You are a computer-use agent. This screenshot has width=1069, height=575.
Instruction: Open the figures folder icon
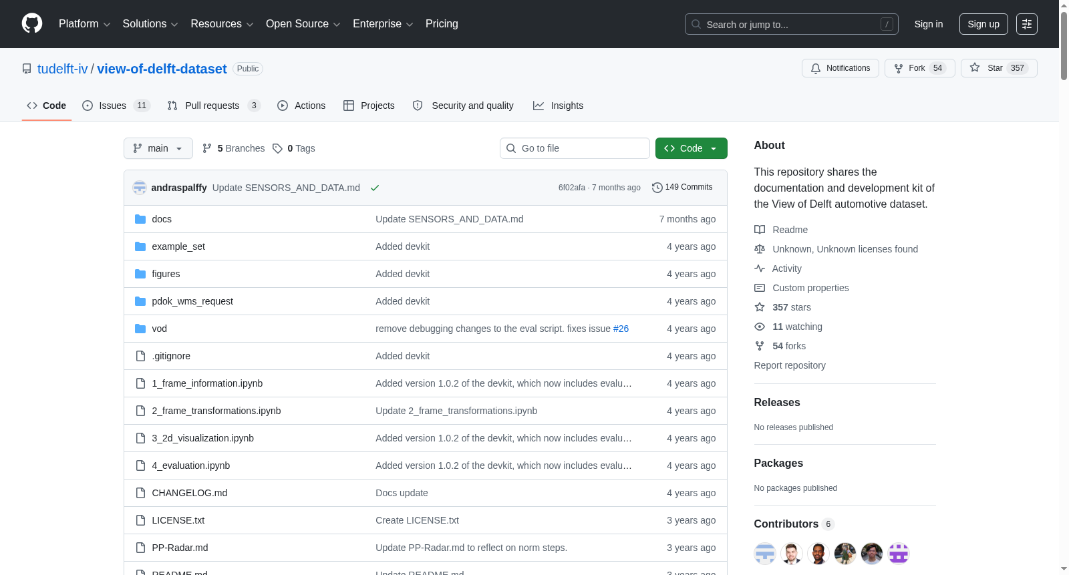coord(140,274)
